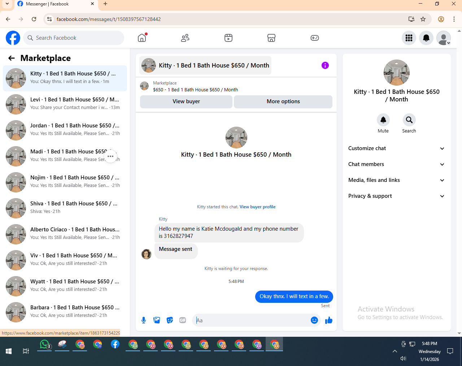462x366 pixels.
Task: Open the Notifications bell in header
Action: 426,38
